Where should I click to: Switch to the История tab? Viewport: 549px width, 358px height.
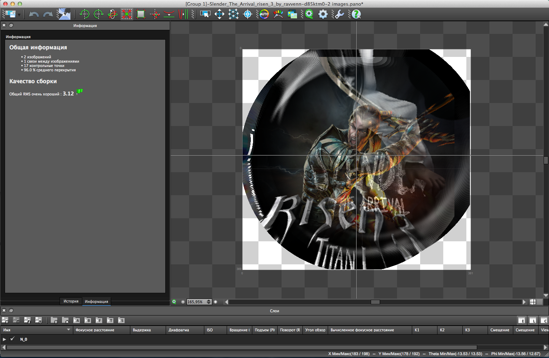pos(71,301)
